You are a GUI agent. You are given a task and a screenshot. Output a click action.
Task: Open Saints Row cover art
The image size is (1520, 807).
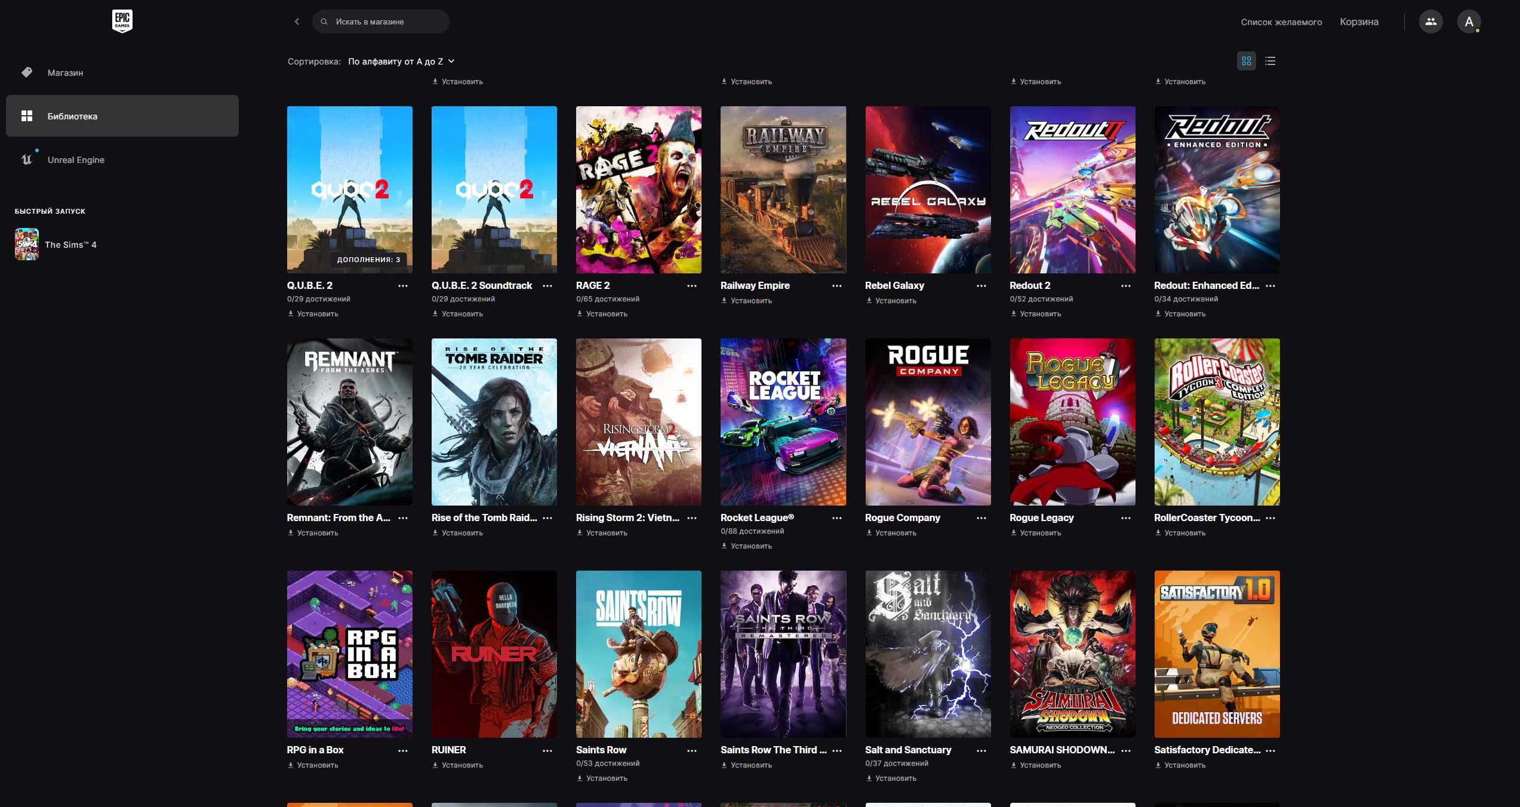639,654
